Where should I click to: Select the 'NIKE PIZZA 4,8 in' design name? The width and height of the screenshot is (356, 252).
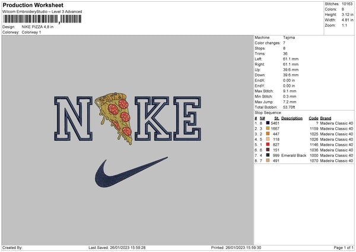[x=37, y=27]
